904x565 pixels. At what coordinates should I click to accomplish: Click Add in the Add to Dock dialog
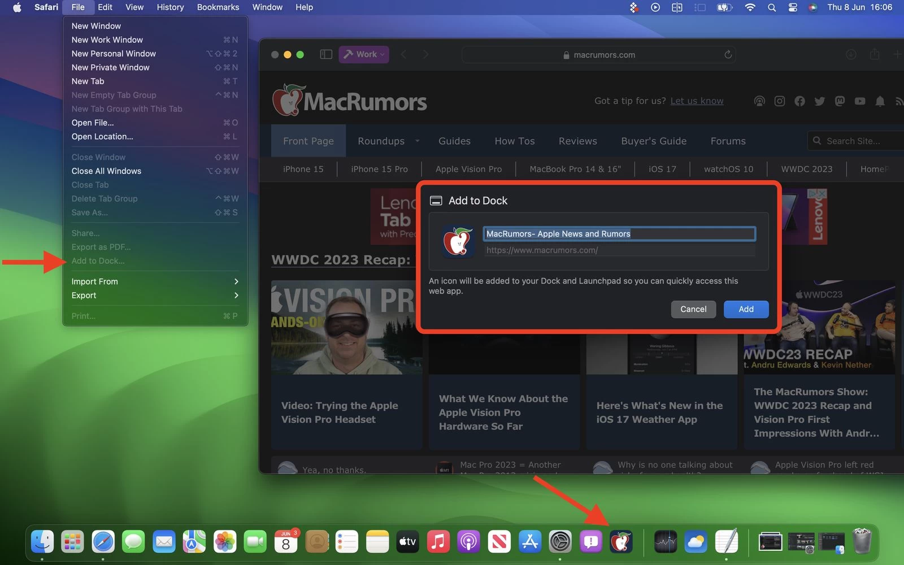[x=746, y=309]
